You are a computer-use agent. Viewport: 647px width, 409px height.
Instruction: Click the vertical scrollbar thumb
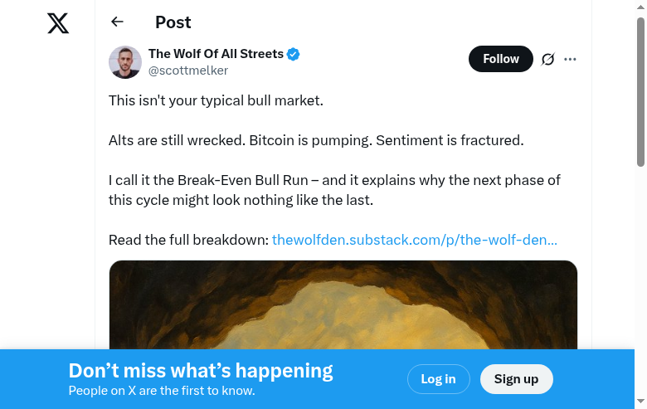640,91
